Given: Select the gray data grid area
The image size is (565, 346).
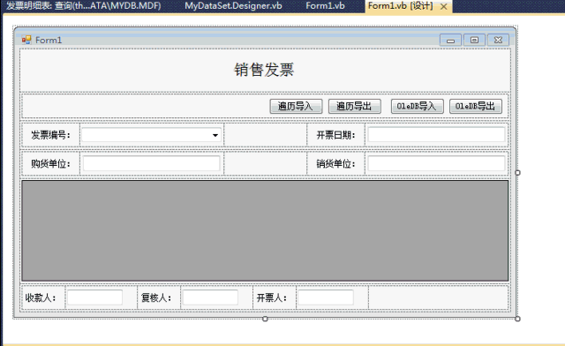Looking at the screenshot, I should [x=265, y=230].
